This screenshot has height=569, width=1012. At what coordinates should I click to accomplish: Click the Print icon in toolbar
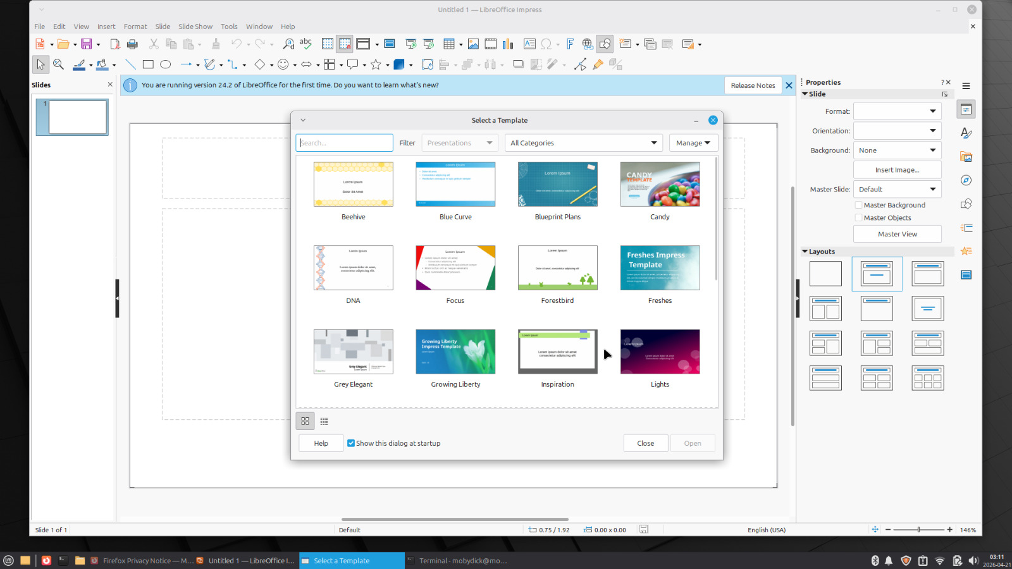(132, 44)
